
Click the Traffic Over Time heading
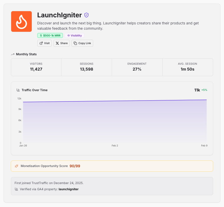35,90
